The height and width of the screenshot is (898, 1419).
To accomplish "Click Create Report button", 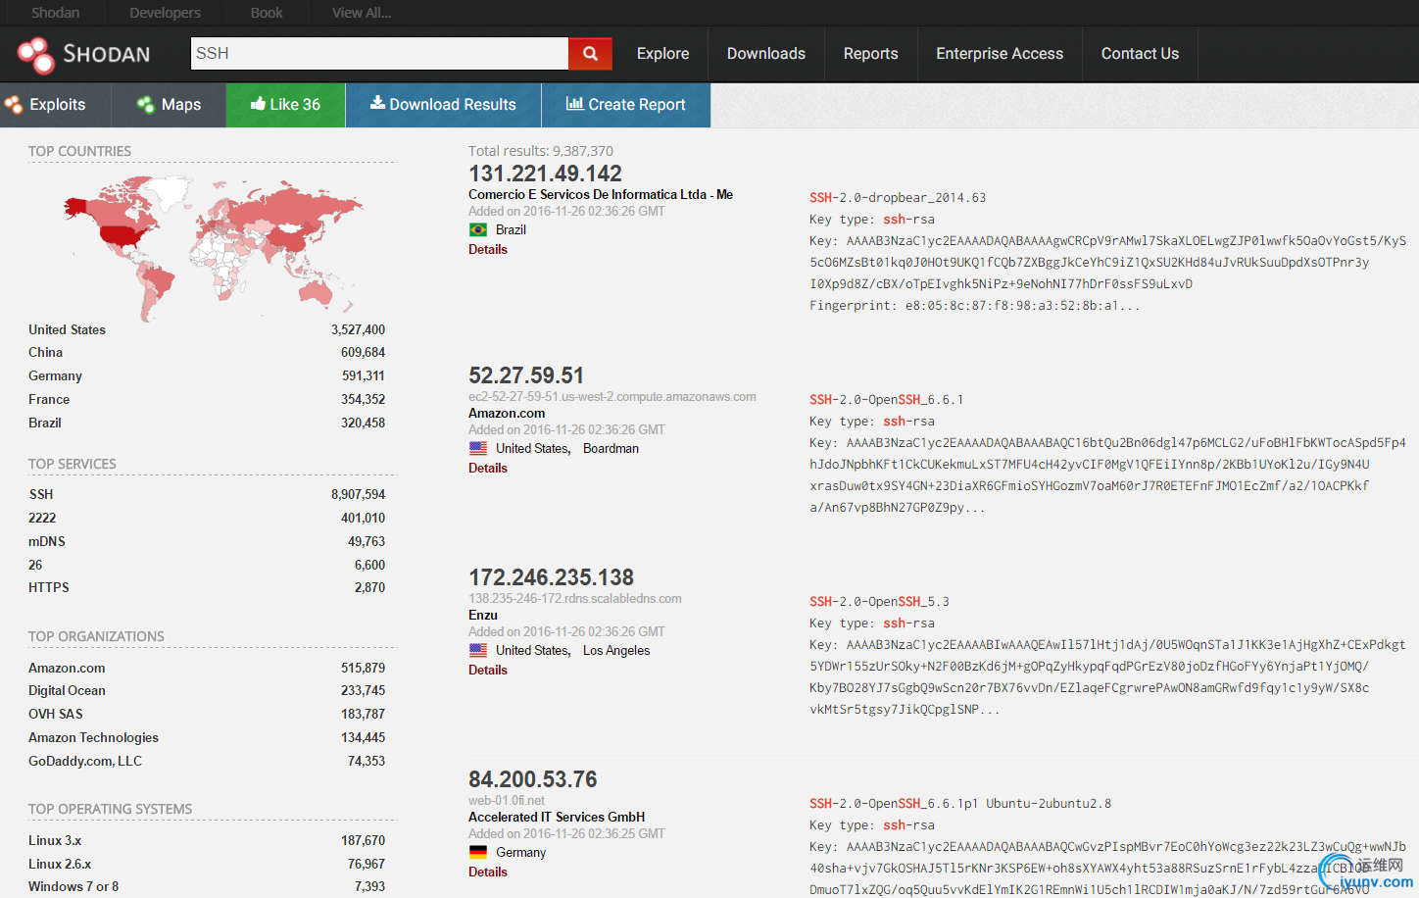I will pyautogui.click(x=626, y=105).
